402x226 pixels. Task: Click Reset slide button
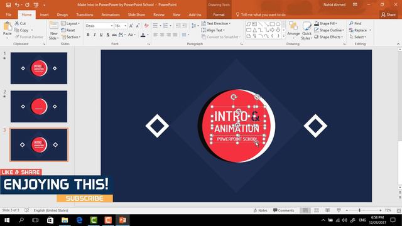pyautogui.click(x=68, y=30)
